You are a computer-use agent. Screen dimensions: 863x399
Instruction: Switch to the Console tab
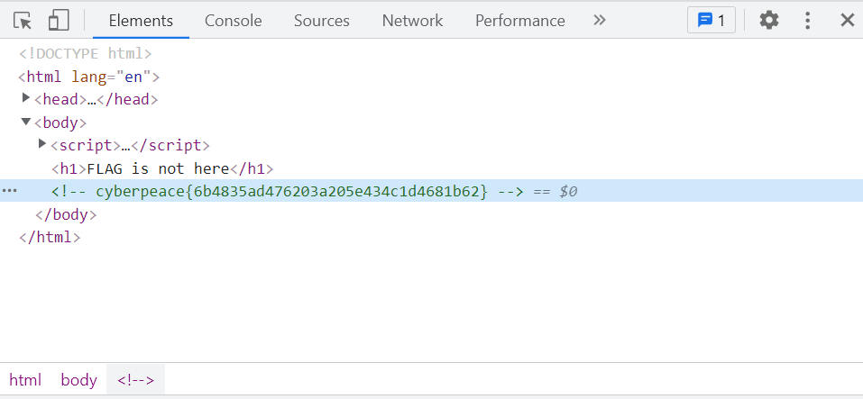[x=233, y=20]
